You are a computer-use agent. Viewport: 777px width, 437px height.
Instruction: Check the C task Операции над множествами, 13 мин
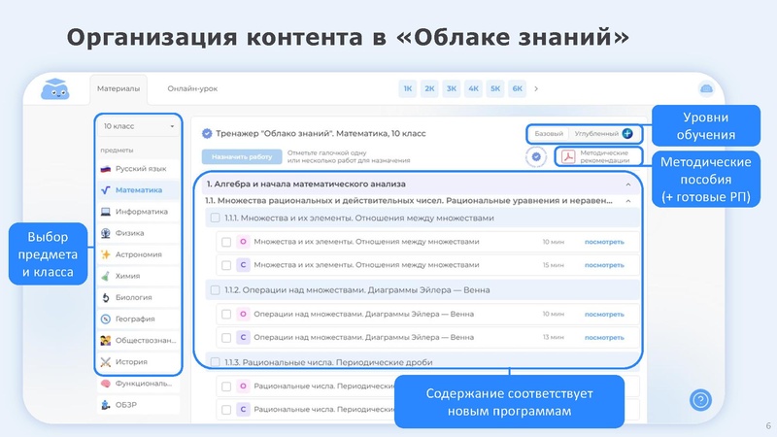pos(226,337)
